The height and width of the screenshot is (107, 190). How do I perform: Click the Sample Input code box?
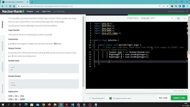click(44, 69)
